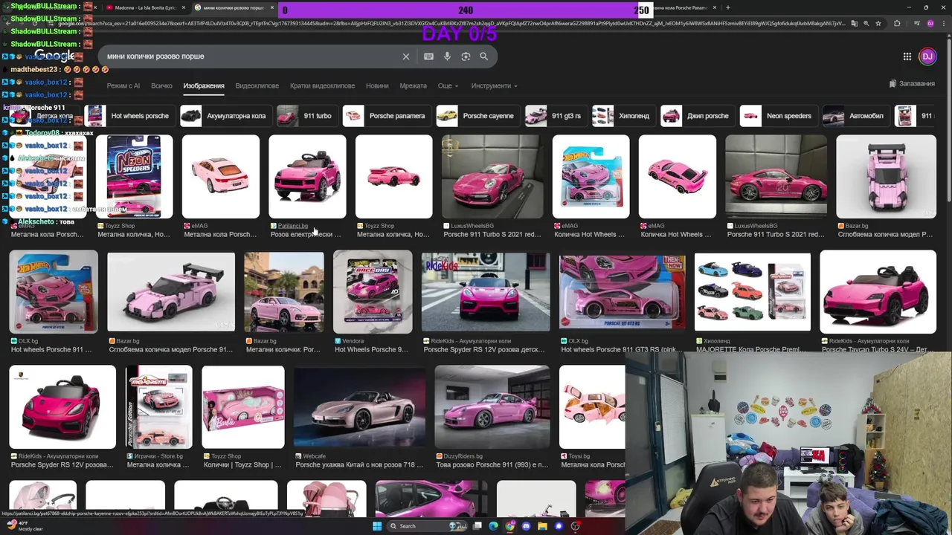Image resolution: width=952 pixels, height=535 pixels.
Task: Select the Neon speeders chip
Action: 778,116
